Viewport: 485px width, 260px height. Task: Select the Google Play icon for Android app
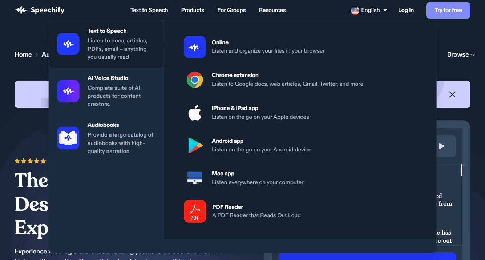pos(195,145)
